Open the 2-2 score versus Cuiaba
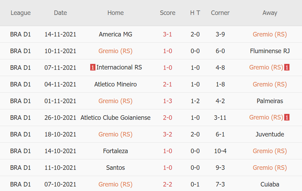Image resolution: width=302 pixels, height=191 pixels. tap(168, 184)
